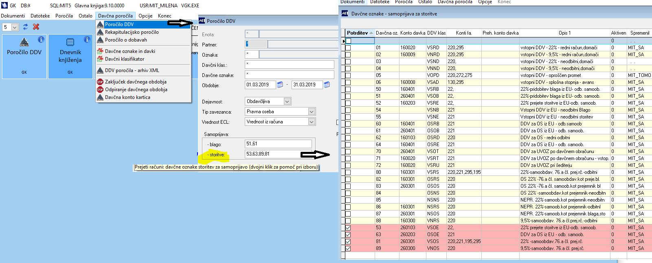652x263 pixels.
Task: Click the red X delete icon
Action: 36,27
